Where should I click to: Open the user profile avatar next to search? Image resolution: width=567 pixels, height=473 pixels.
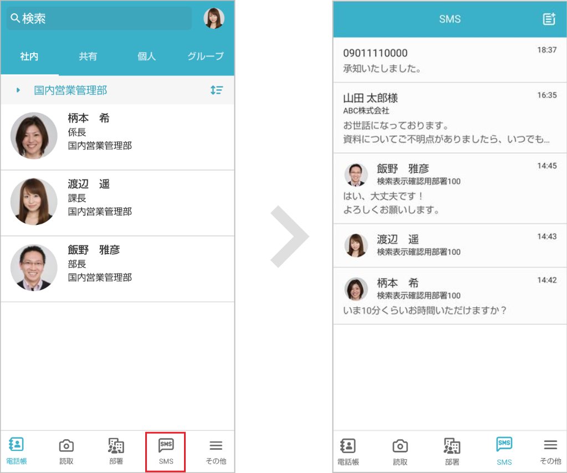(214, 18)
